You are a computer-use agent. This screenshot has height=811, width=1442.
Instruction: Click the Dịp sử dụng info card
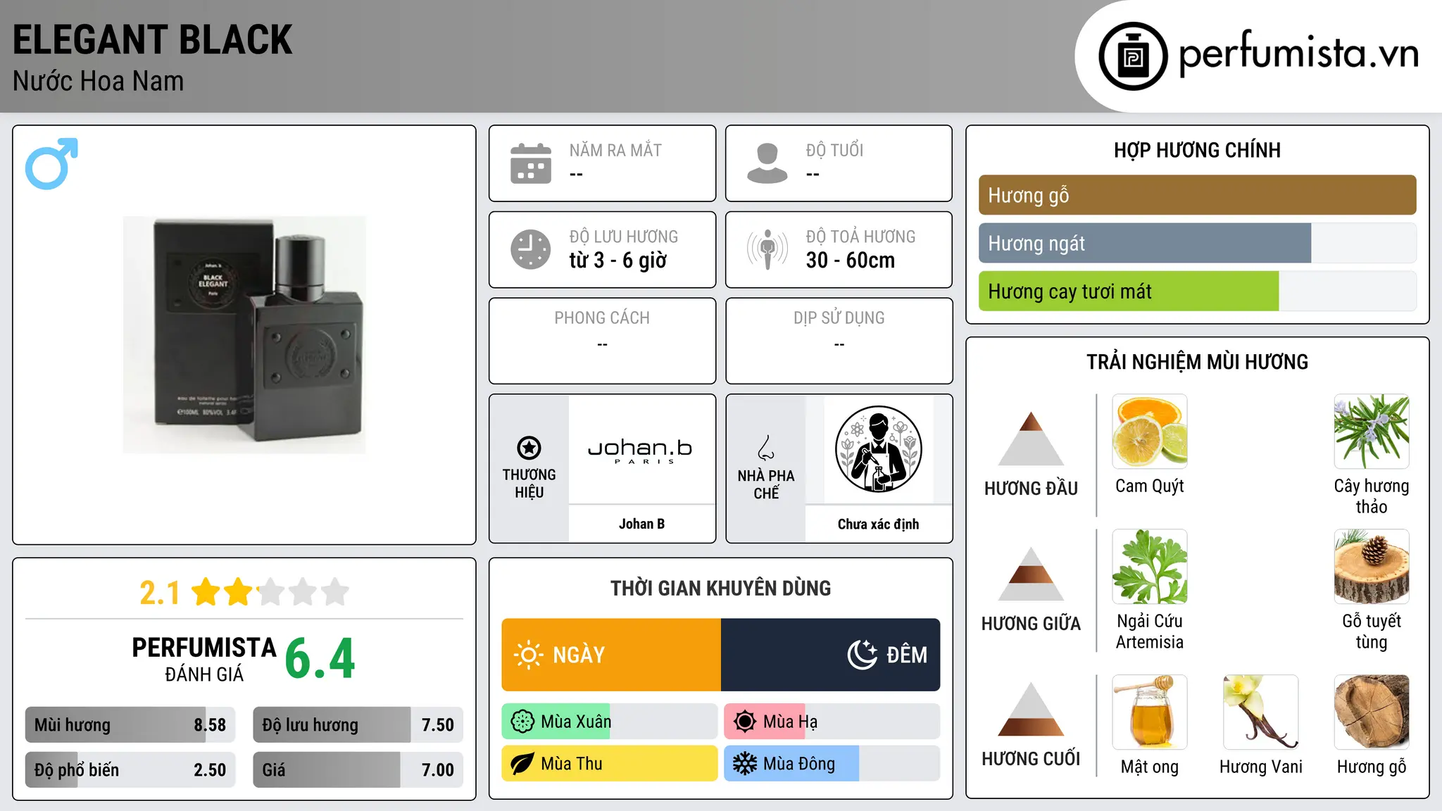839,341
